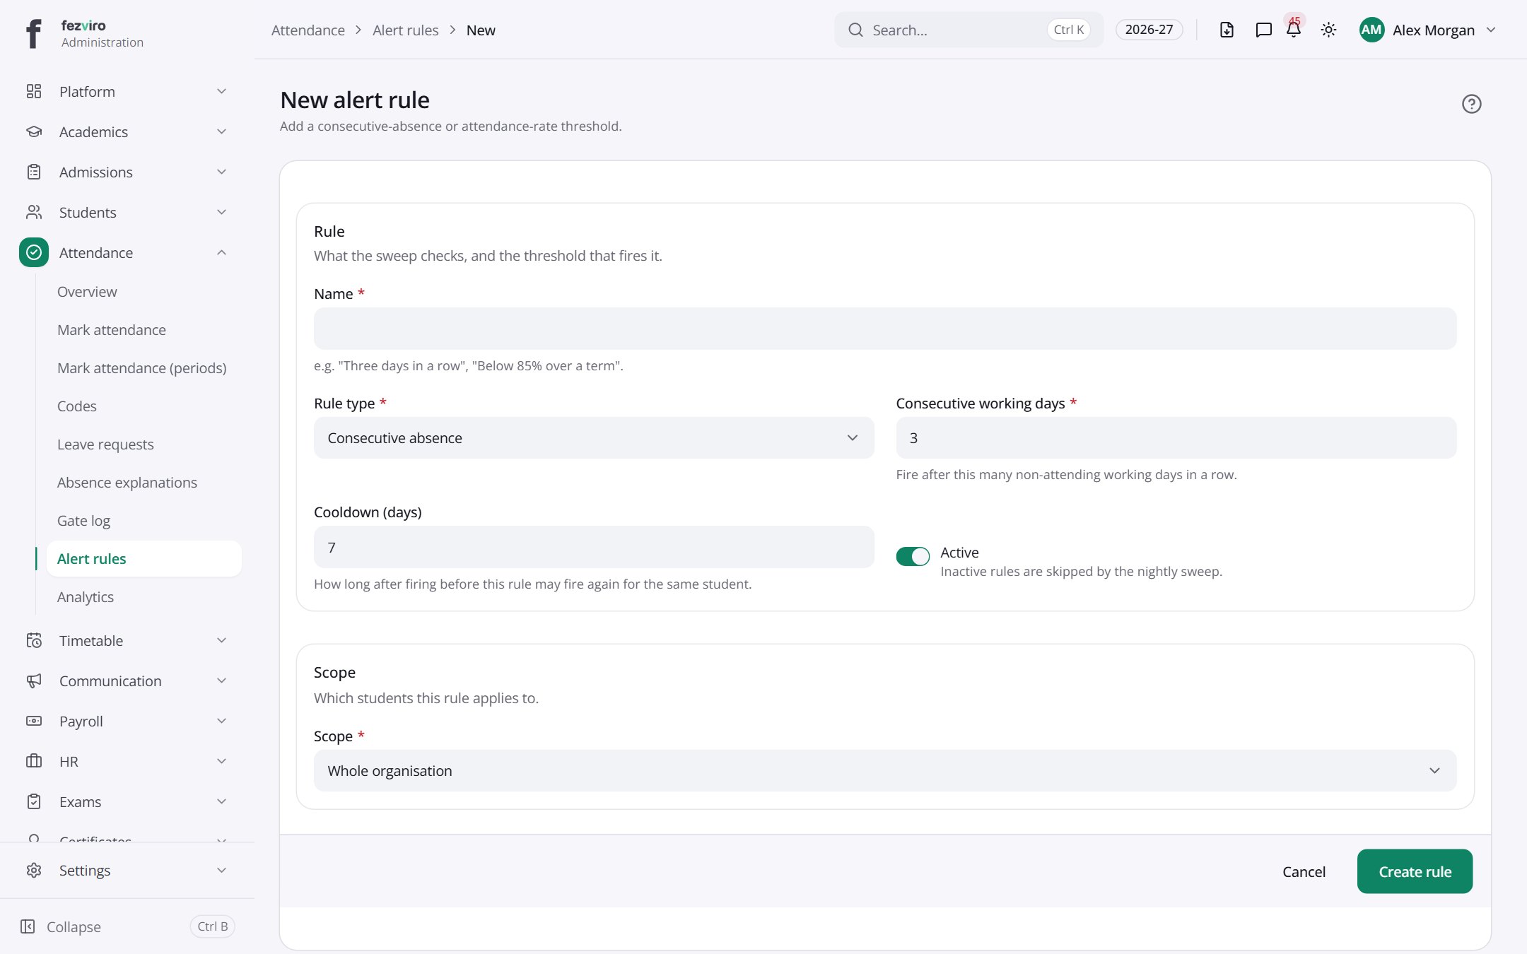Toggle the Active rule switch
Viewport: 1527px width, 954px height.
point(913,557)
